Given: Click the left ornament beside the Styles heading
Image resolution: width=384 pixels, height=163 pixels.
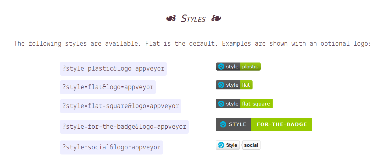Looking at the screenshot, I should click(x=171, y=19).
